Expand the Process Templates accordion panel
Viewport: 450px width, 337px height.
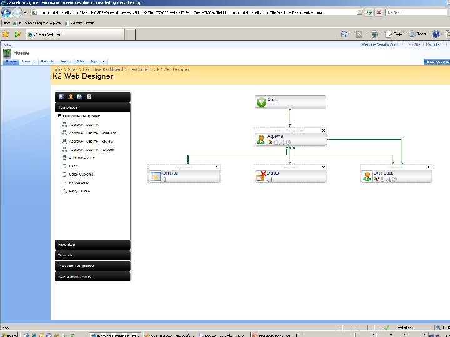(x=92, y=266)
